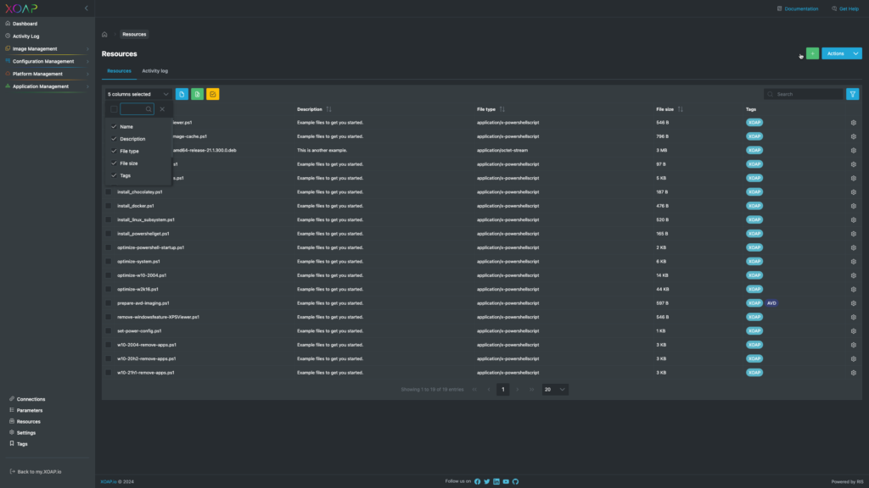Image resolution: width=869 pixels, height=488 pixels.
Task: Open settings gear for w10-21h1-remove-apps.ps1 row
Action: 854,373
